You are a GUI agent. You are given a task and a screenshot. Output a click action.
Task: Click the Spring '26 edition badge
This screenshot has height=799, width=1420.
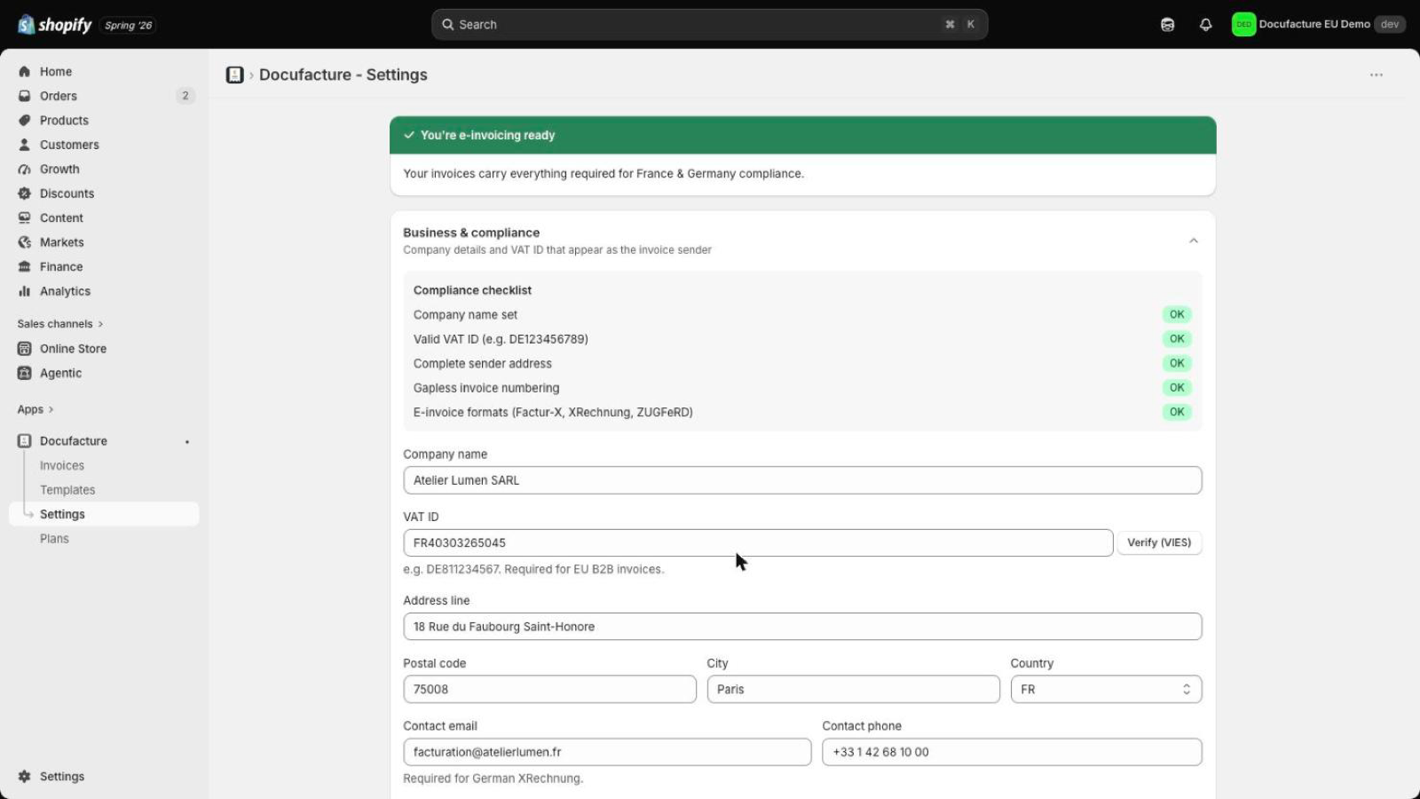(x=129, y=26)
